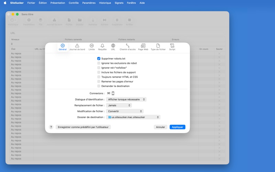The height and width of the screenshot is (172, 275).
Task: Open Modification de fichier dropdown
Action: click(125, 111)
